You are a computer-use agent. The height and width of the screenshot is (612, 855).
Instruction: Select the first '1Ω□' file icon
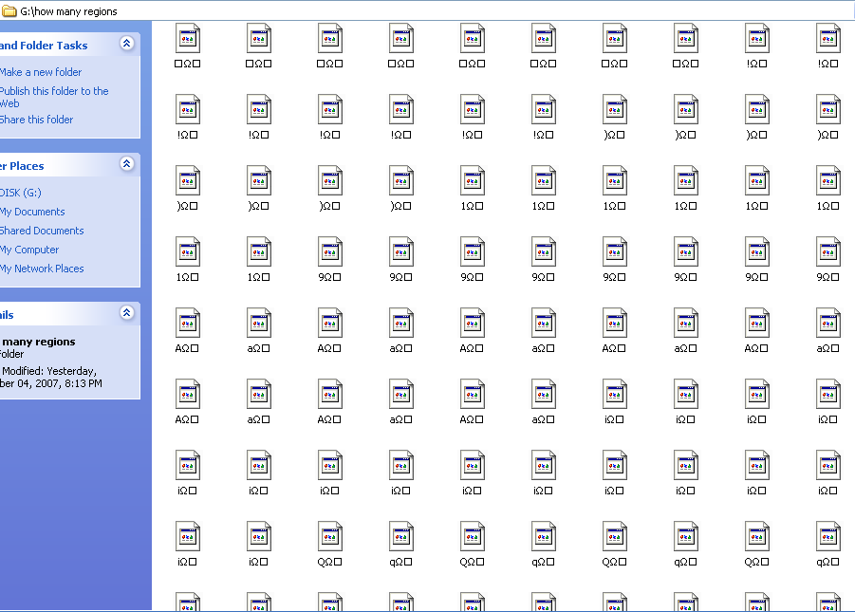point(472,181)
